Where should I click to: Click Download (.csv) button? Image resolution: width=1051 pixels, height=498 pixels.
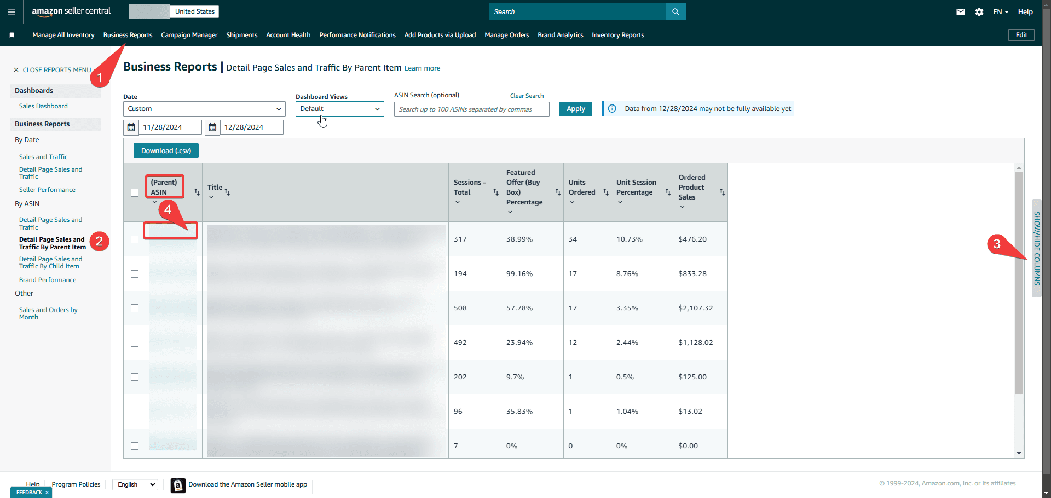(166, 151)
